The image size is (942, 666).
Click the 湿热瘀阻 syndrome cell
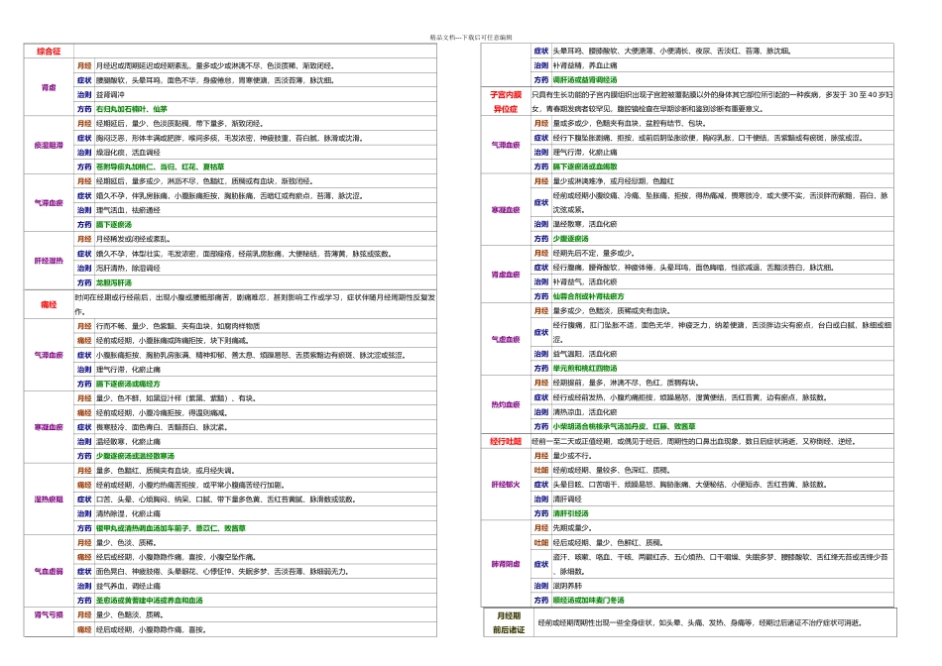(x=49, y=499)
